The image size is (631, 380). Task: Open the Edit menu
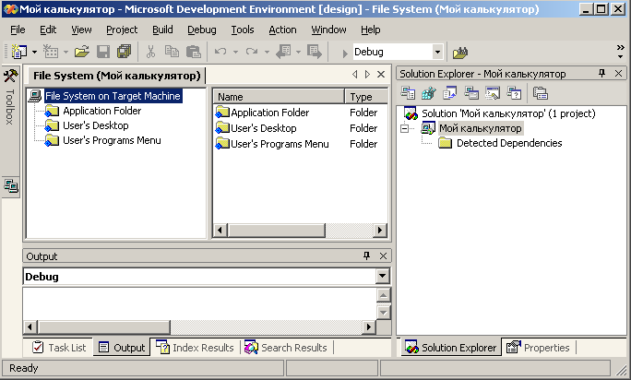click(48, 30)
